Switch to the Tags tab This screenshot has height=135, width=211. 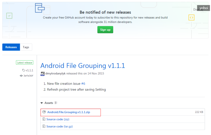coord(26,47)
